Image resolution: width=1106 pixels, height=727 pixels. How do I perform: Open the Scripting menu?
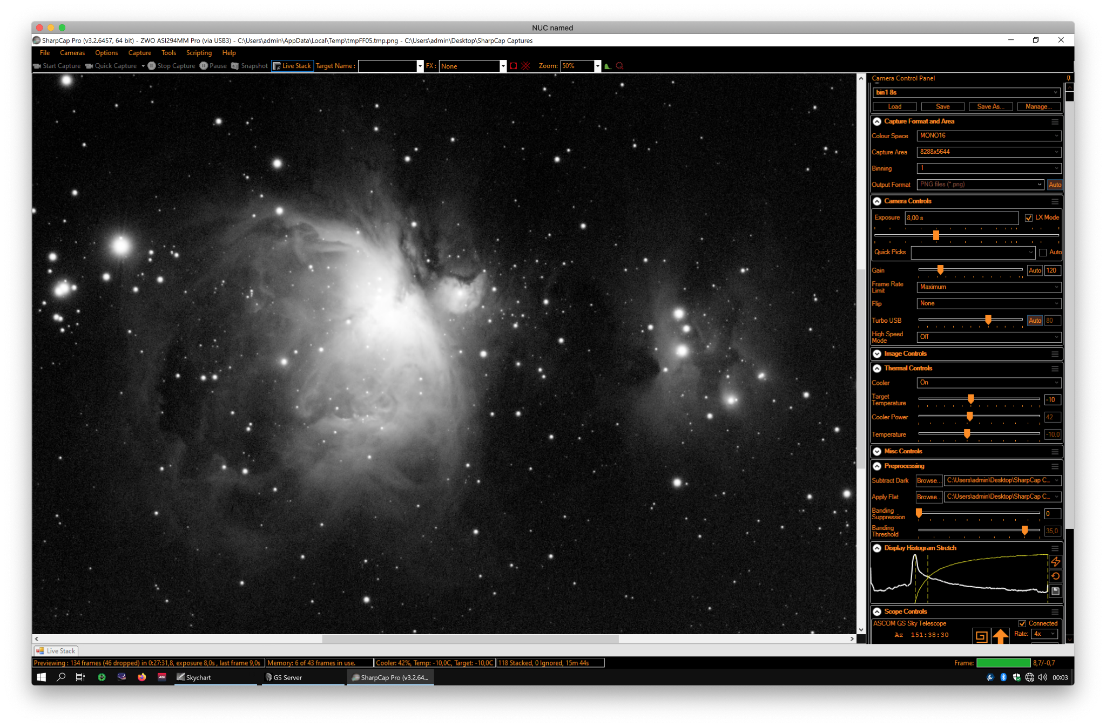(x=199, y=53)
